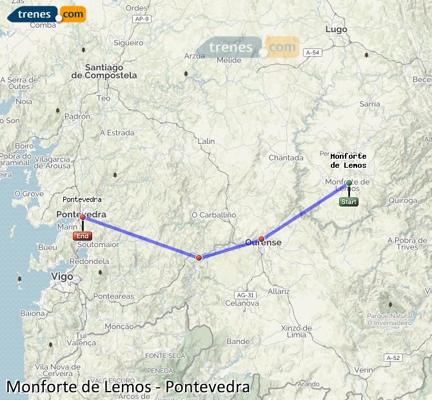
Task: Click the A-52 highway shield
Action: point(393,358)
